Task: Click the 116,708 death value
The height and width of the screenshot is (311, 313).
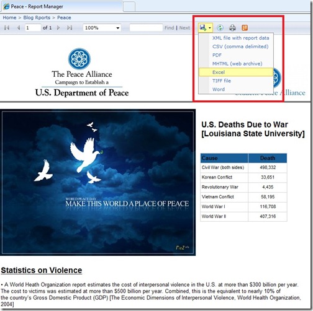Action: point(268,207)
